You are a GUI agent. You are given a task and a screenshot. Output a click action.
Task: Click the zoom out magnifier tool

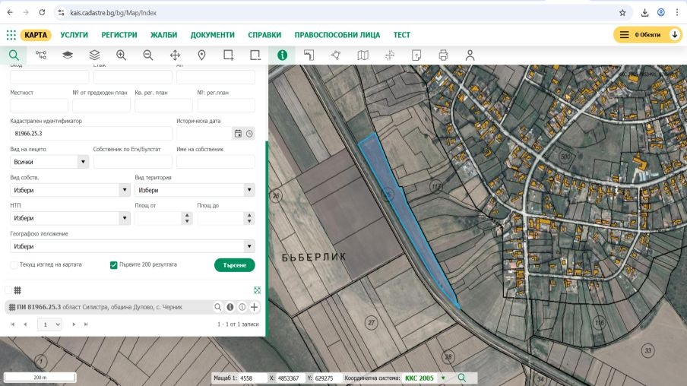(x=148, y=55)
